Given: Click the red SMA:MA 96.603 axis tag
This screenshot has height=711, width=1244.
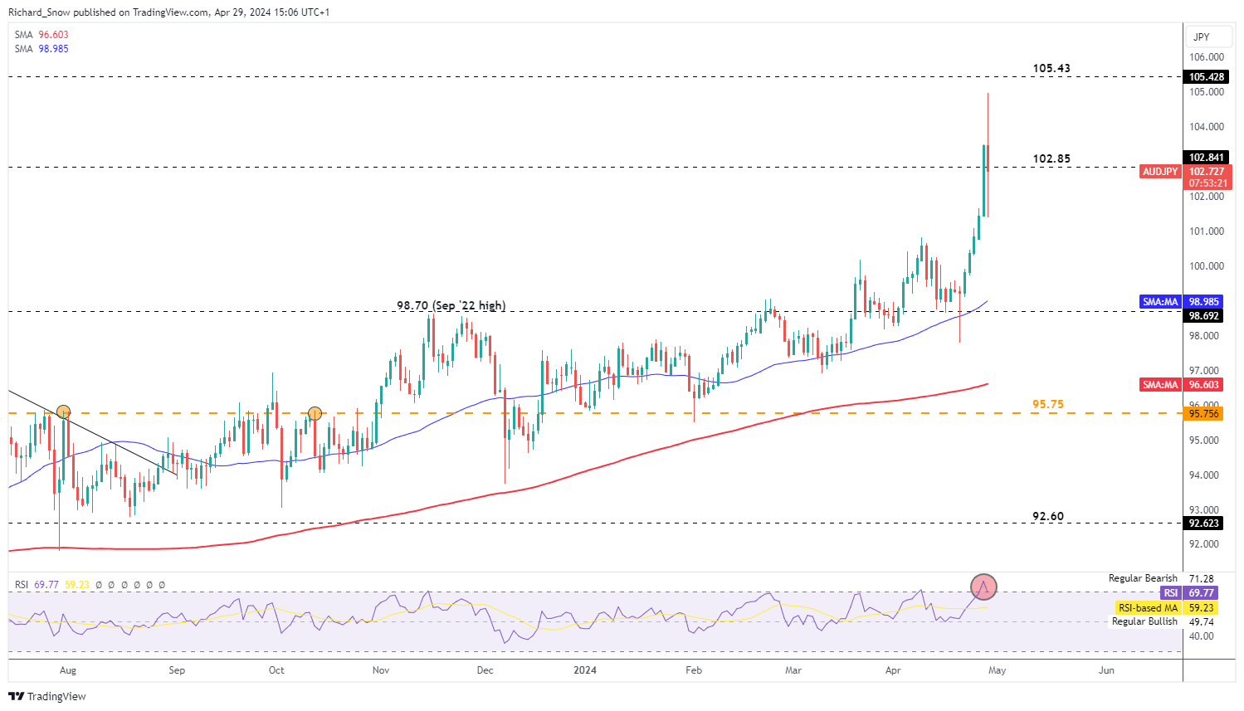Looking at the screenshot, I should (x=1181, y=385).
